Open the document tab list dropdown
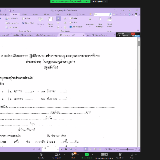160x160 pixels. (x=114, y=35)
